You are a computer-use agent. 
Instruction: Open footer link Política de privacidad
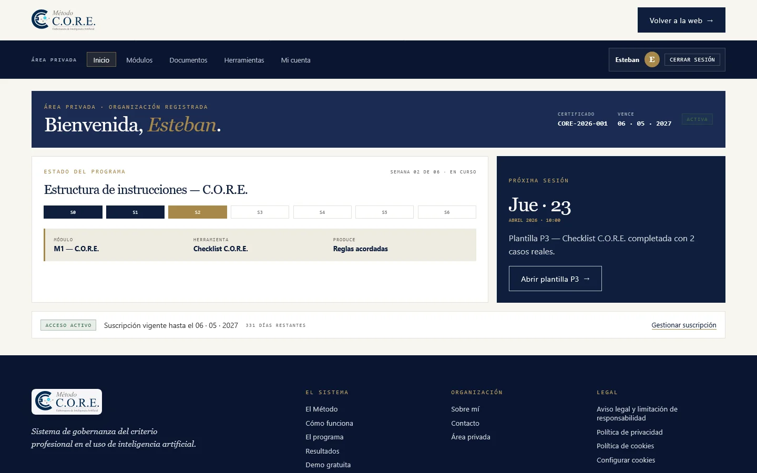pos(630,432)
